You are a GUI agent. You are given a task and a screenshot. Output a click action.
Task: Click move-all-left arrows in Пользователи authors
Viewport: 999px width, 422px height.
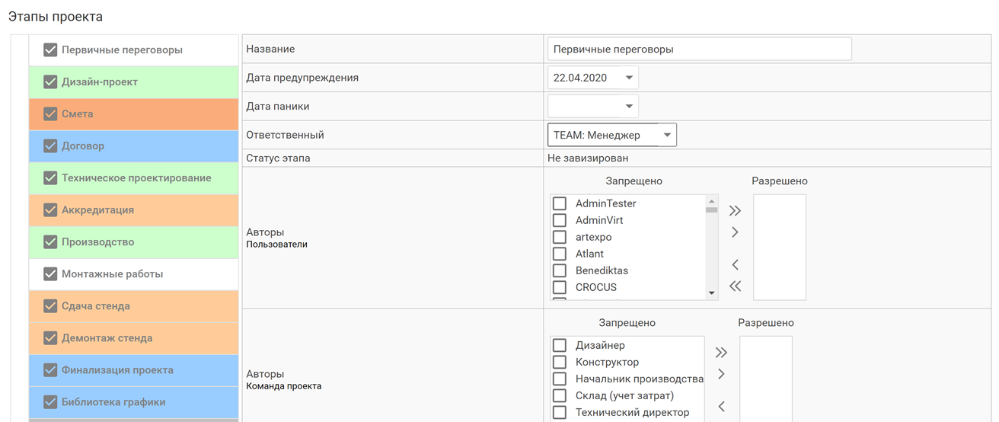[735, 286]
